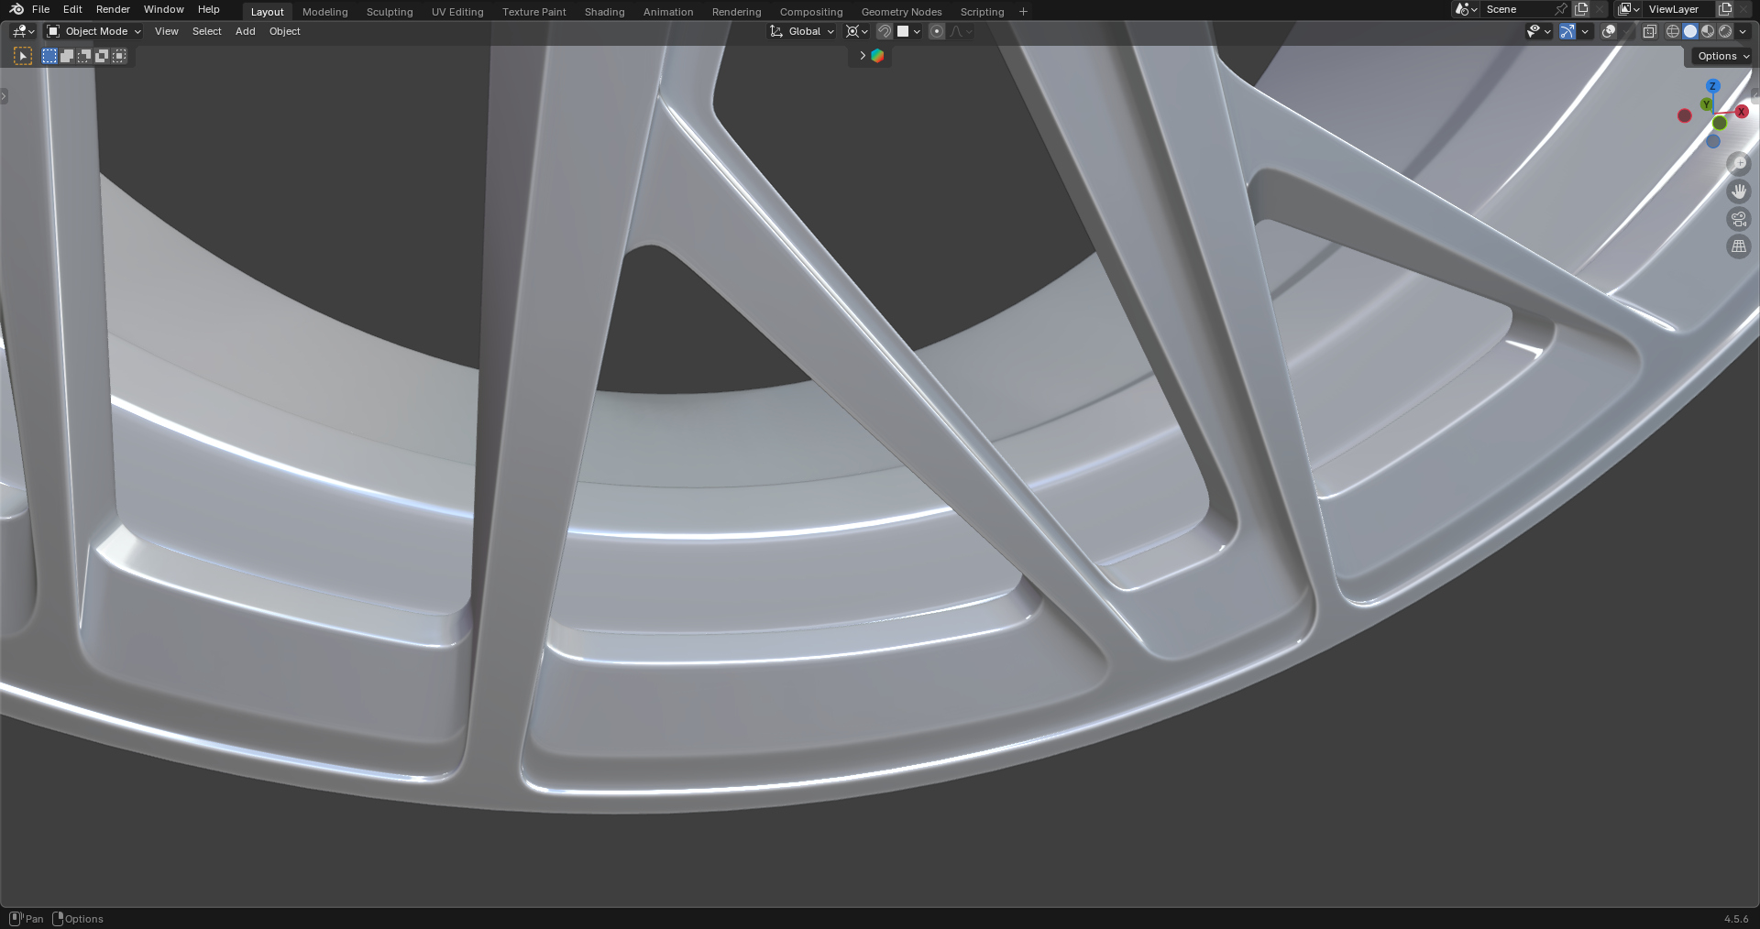Click Scene name field

[1517, 9]
